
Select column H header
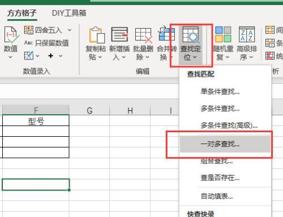(130, 110)
